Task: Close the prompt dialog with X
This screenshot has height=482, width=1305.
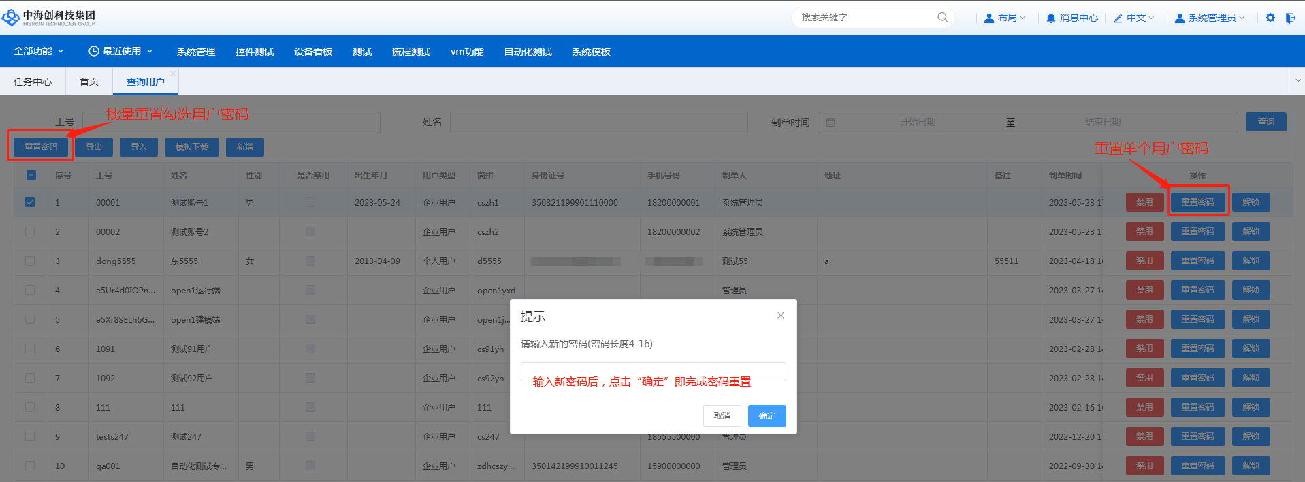Action: pos(781,315)
